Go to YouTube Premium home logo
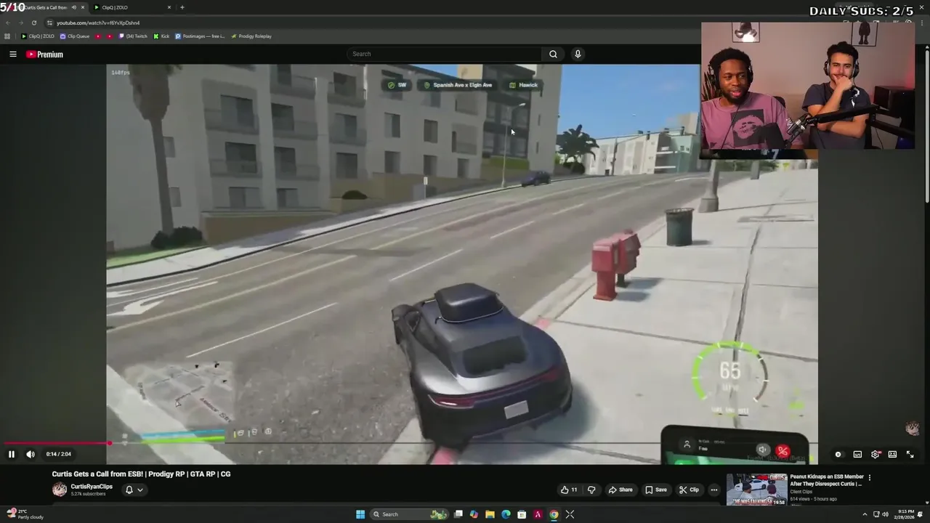The image size is (930, 523). click(x=45, y=54)
